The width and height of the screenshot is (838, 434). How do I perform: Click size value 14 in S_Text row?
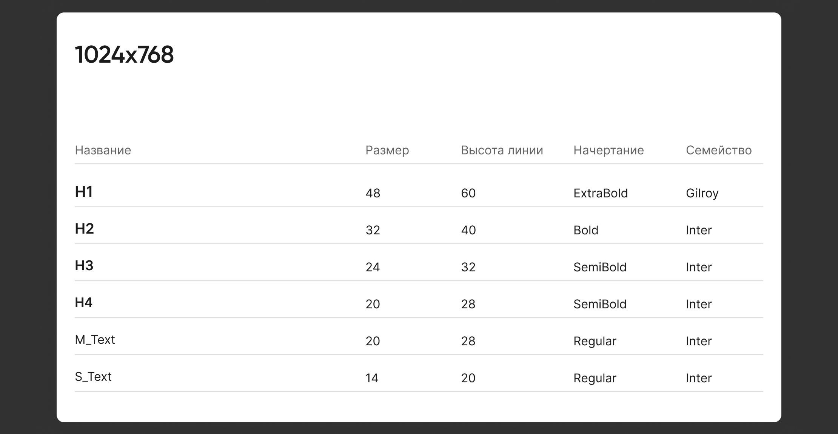coord(372,378)
